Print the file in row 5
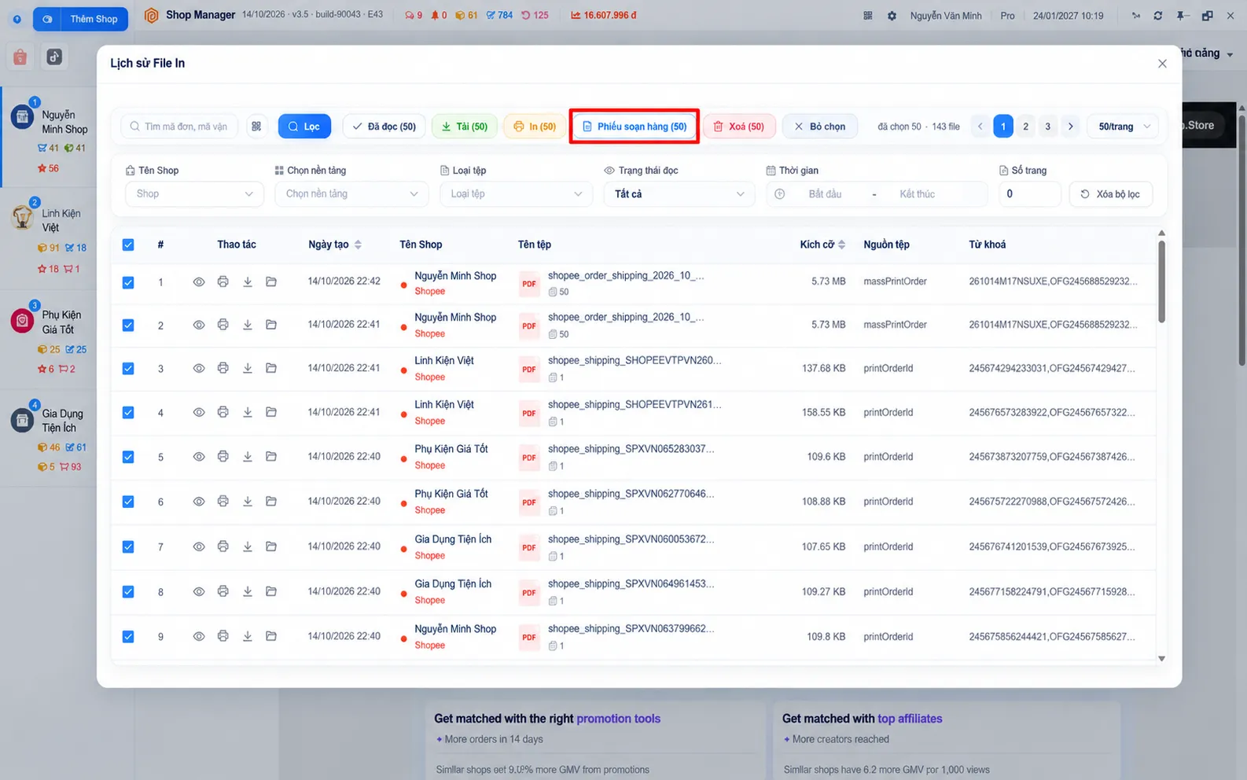Screen dimensions: 1247x780 point(223,457)
